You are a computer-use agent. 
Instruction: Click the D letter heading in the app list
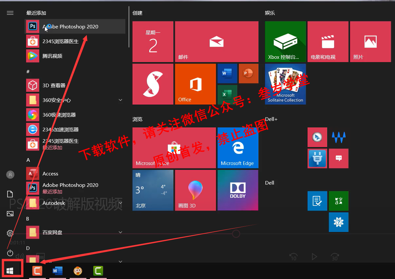(x=28, y=248)
